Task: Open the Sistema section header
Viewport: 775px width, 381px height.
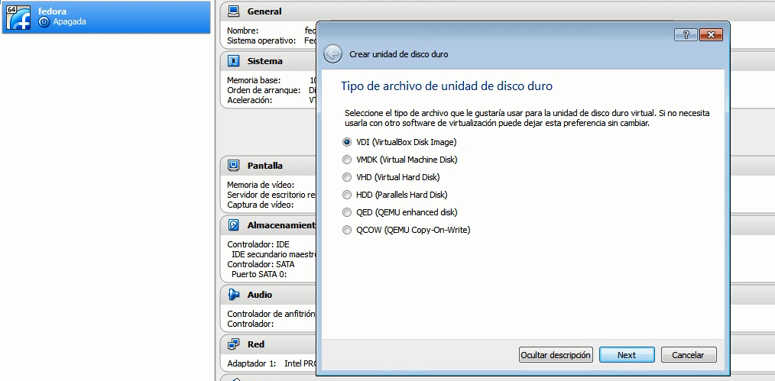Action: coord(265,61)
